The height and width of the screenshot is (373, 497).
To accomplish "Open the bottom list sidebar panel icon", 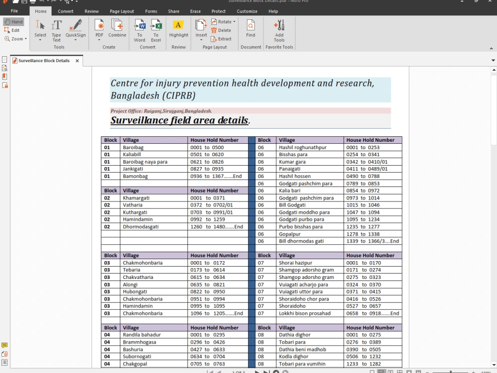I will point(4,363).
